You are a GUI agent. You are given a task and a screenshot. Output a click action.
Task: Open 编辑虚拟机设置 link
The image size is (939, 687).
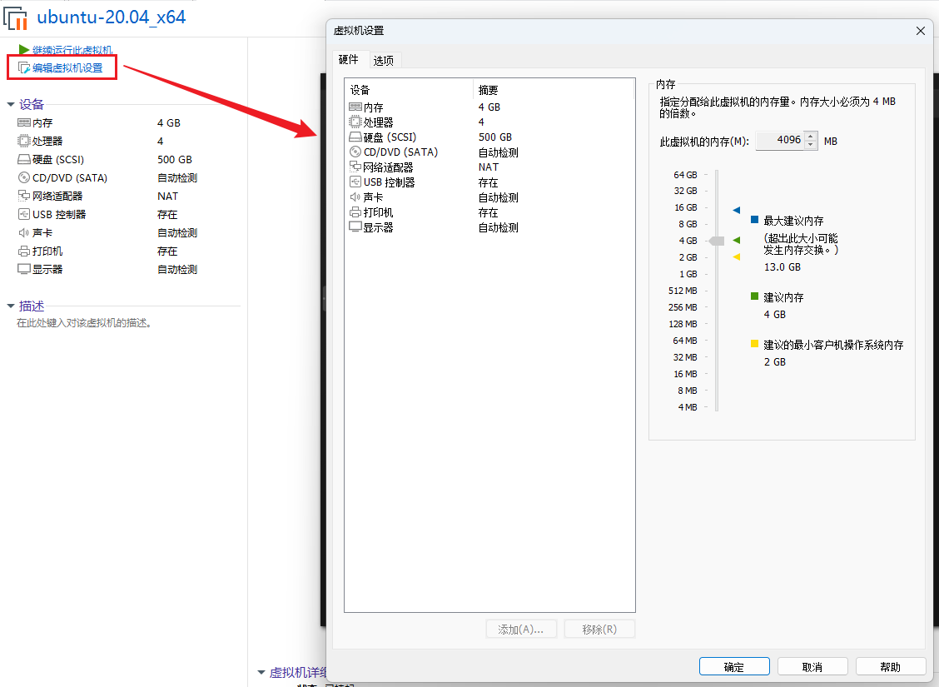click(x=67, y=67)
